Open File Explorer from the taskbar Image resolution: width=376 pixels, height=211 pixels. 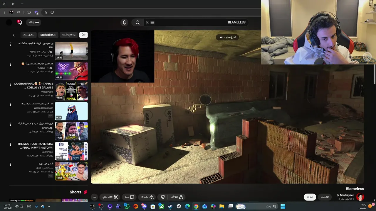222,207
